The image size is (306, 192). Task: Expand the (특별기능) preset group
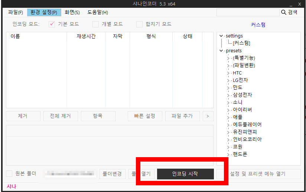[228, 58]
